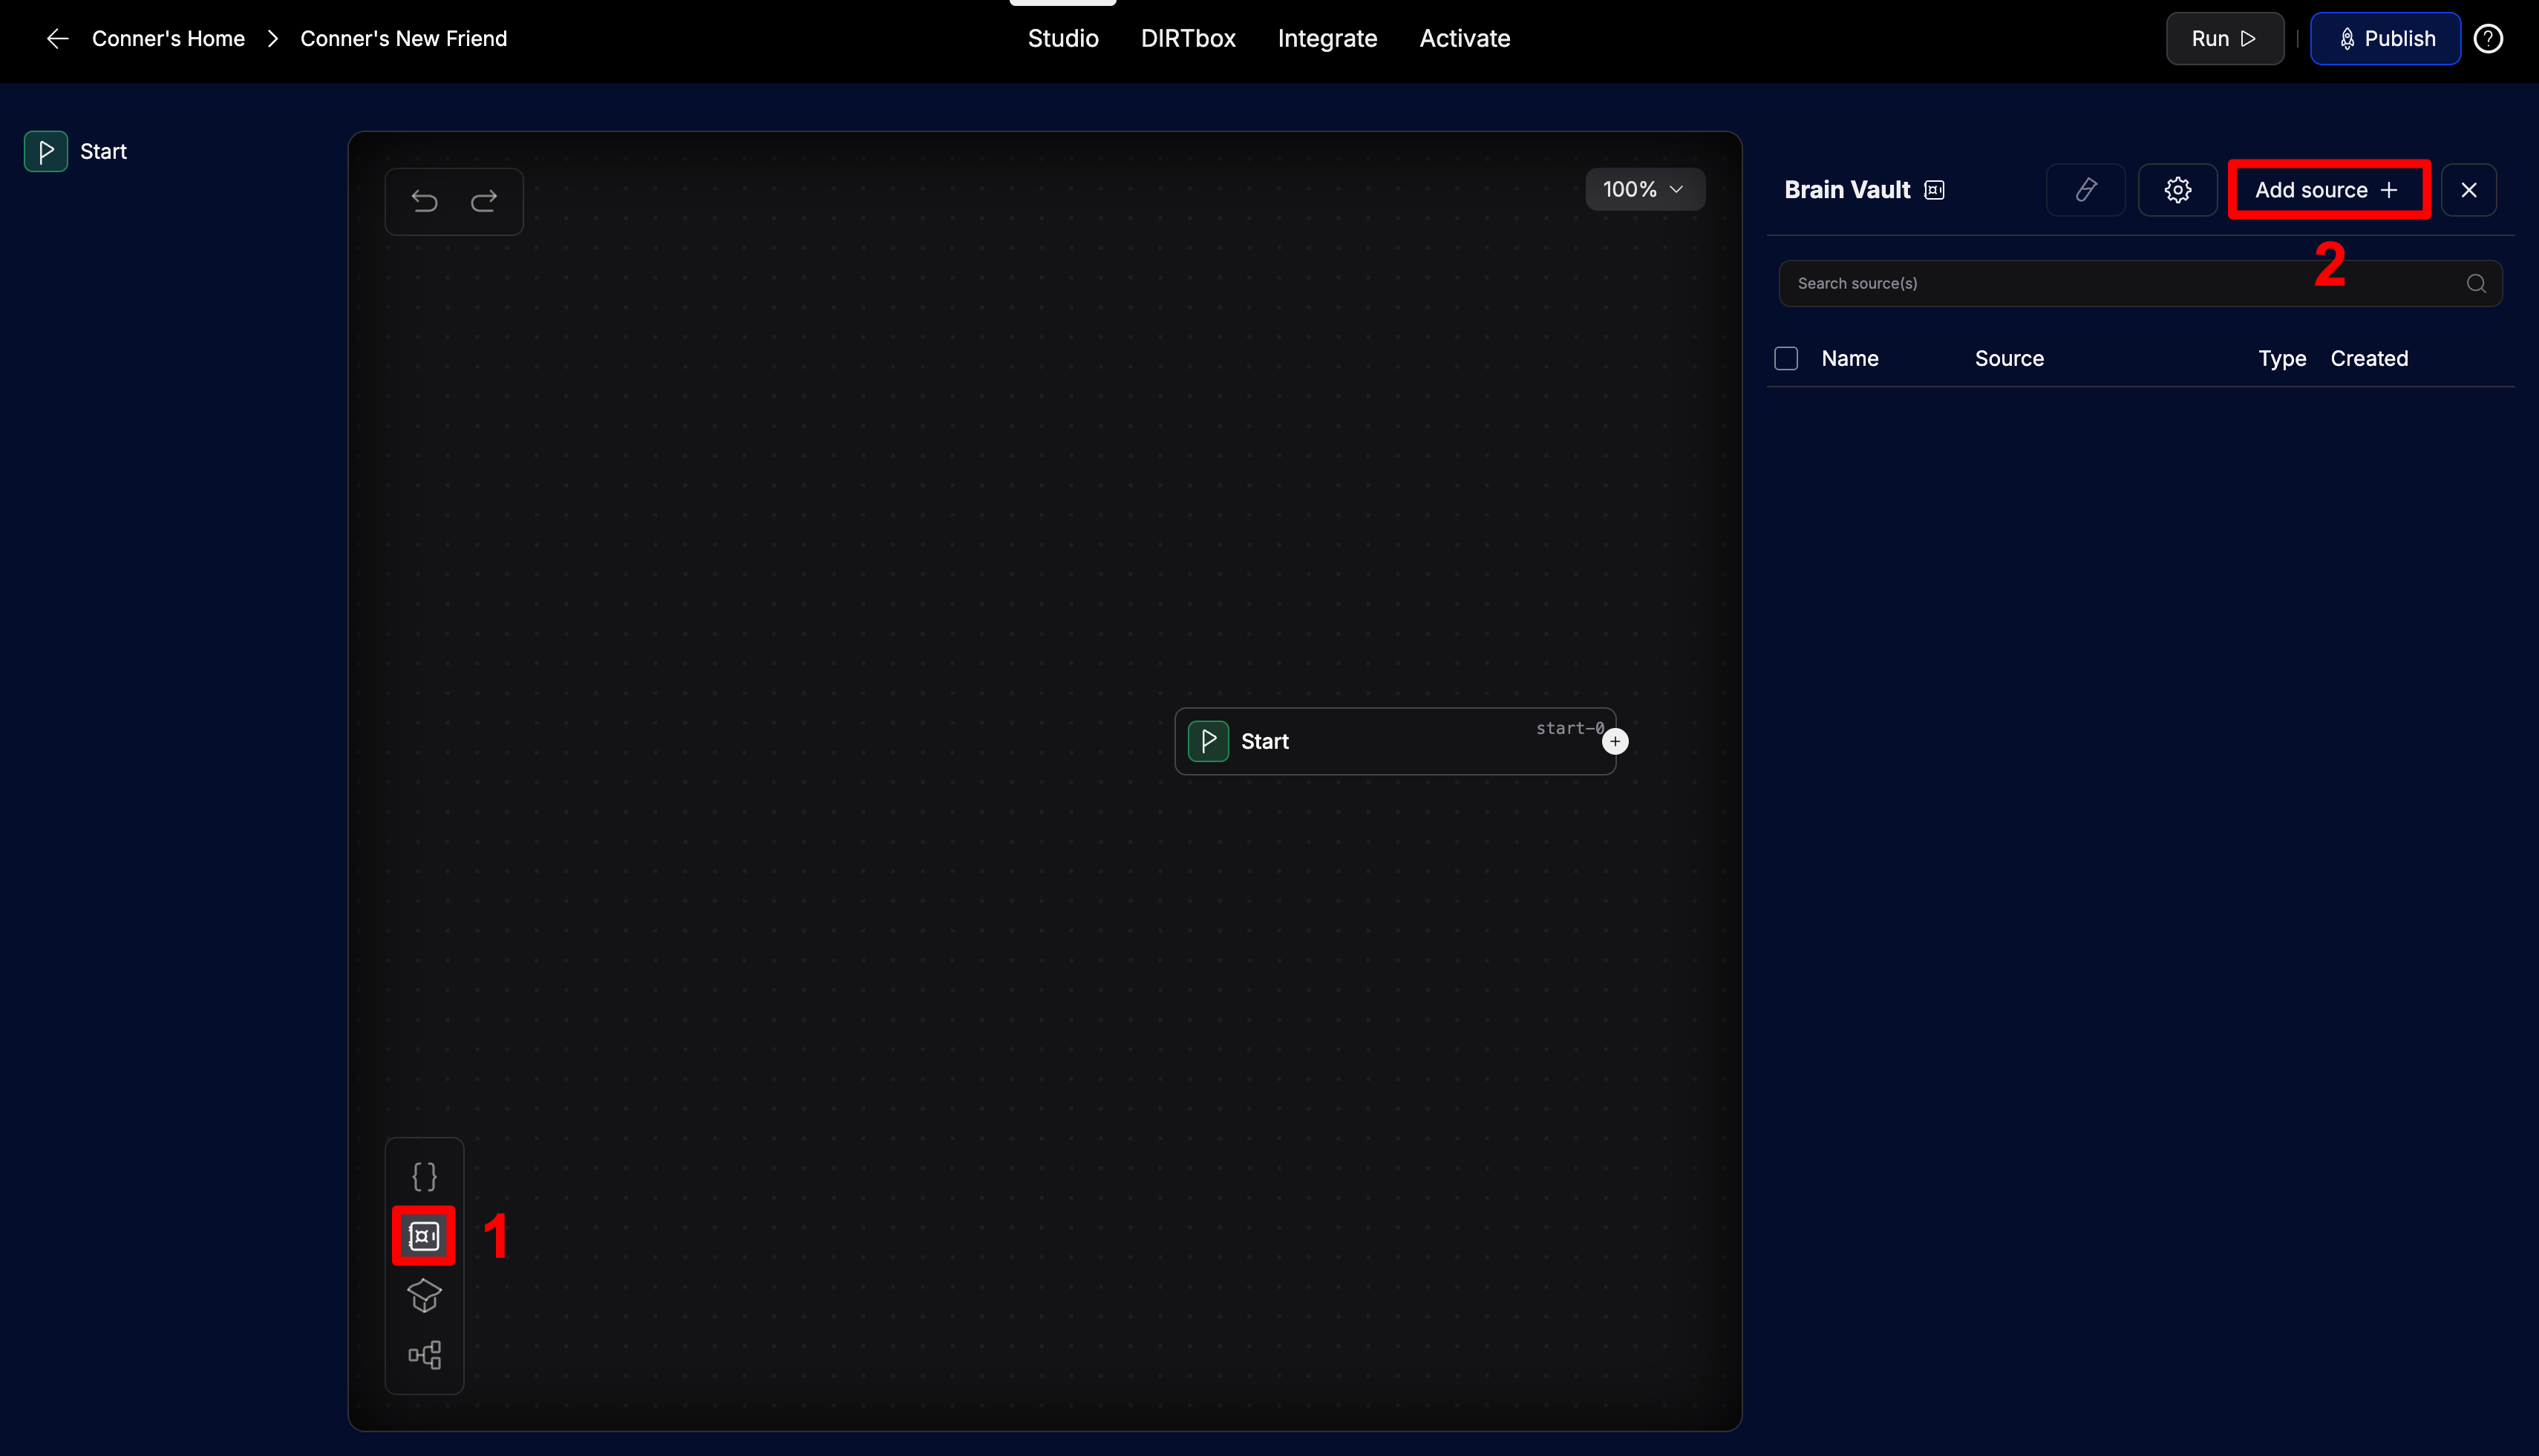This screenshot has width=2539, height=1456.
Task: Click the Add source button in Brain Vault
Action: pos(2328,189)
